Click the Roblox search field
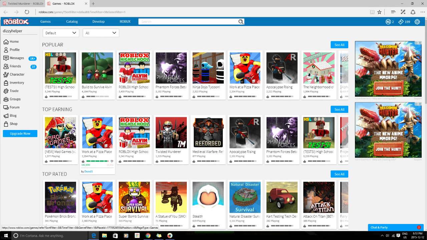Image resolution: width=427 pixels, height=240 pixels. (x=188, y=22)
